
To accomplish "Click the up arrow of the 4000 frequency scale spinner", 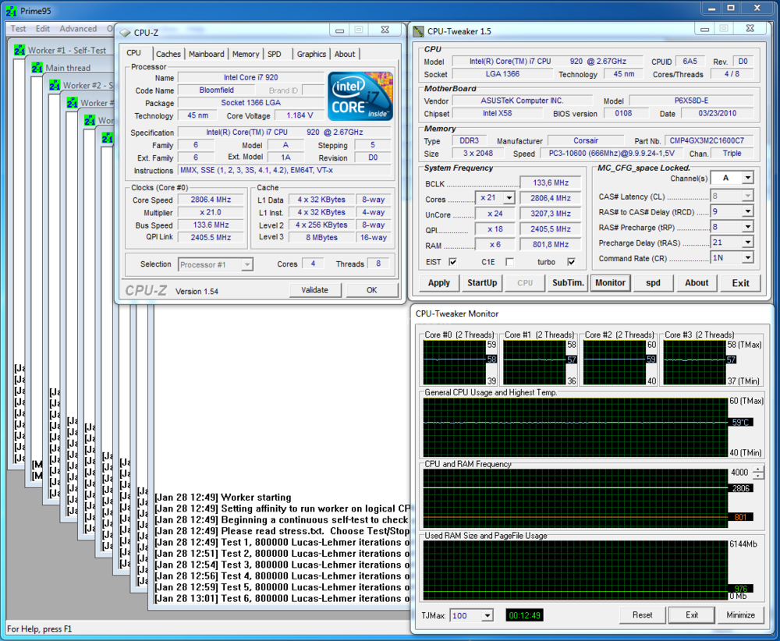I will point(758,469).
